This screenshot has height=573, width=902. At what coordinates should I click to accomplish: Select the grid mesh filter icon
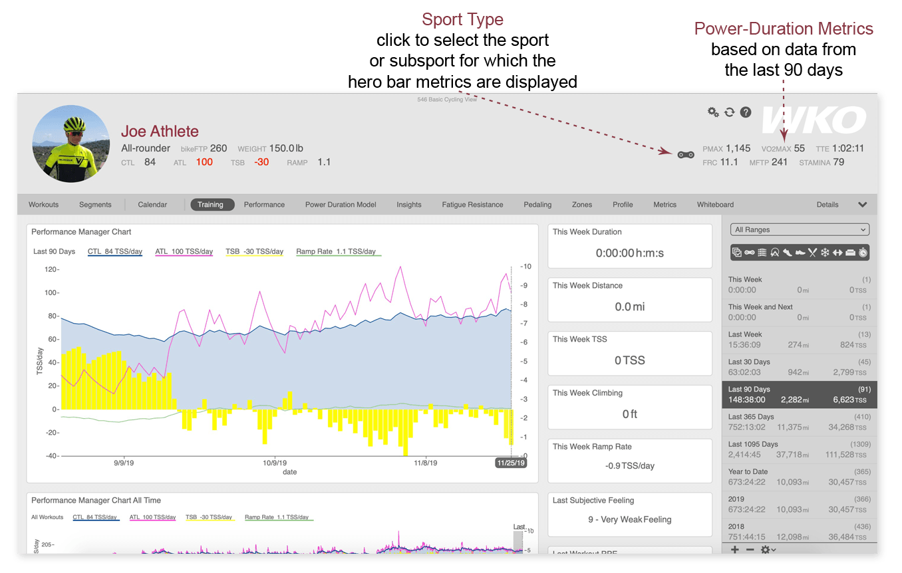(762, 253)
